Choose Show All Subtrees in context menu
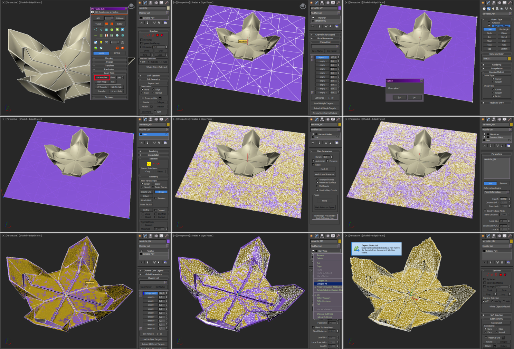This screenshot has height=349, width=514. (325, 314)
